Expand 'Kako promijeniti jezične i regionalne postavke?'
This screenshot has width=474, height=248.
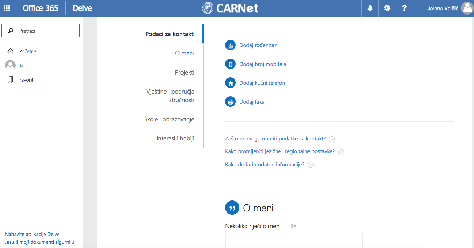[x=341, y=152]
